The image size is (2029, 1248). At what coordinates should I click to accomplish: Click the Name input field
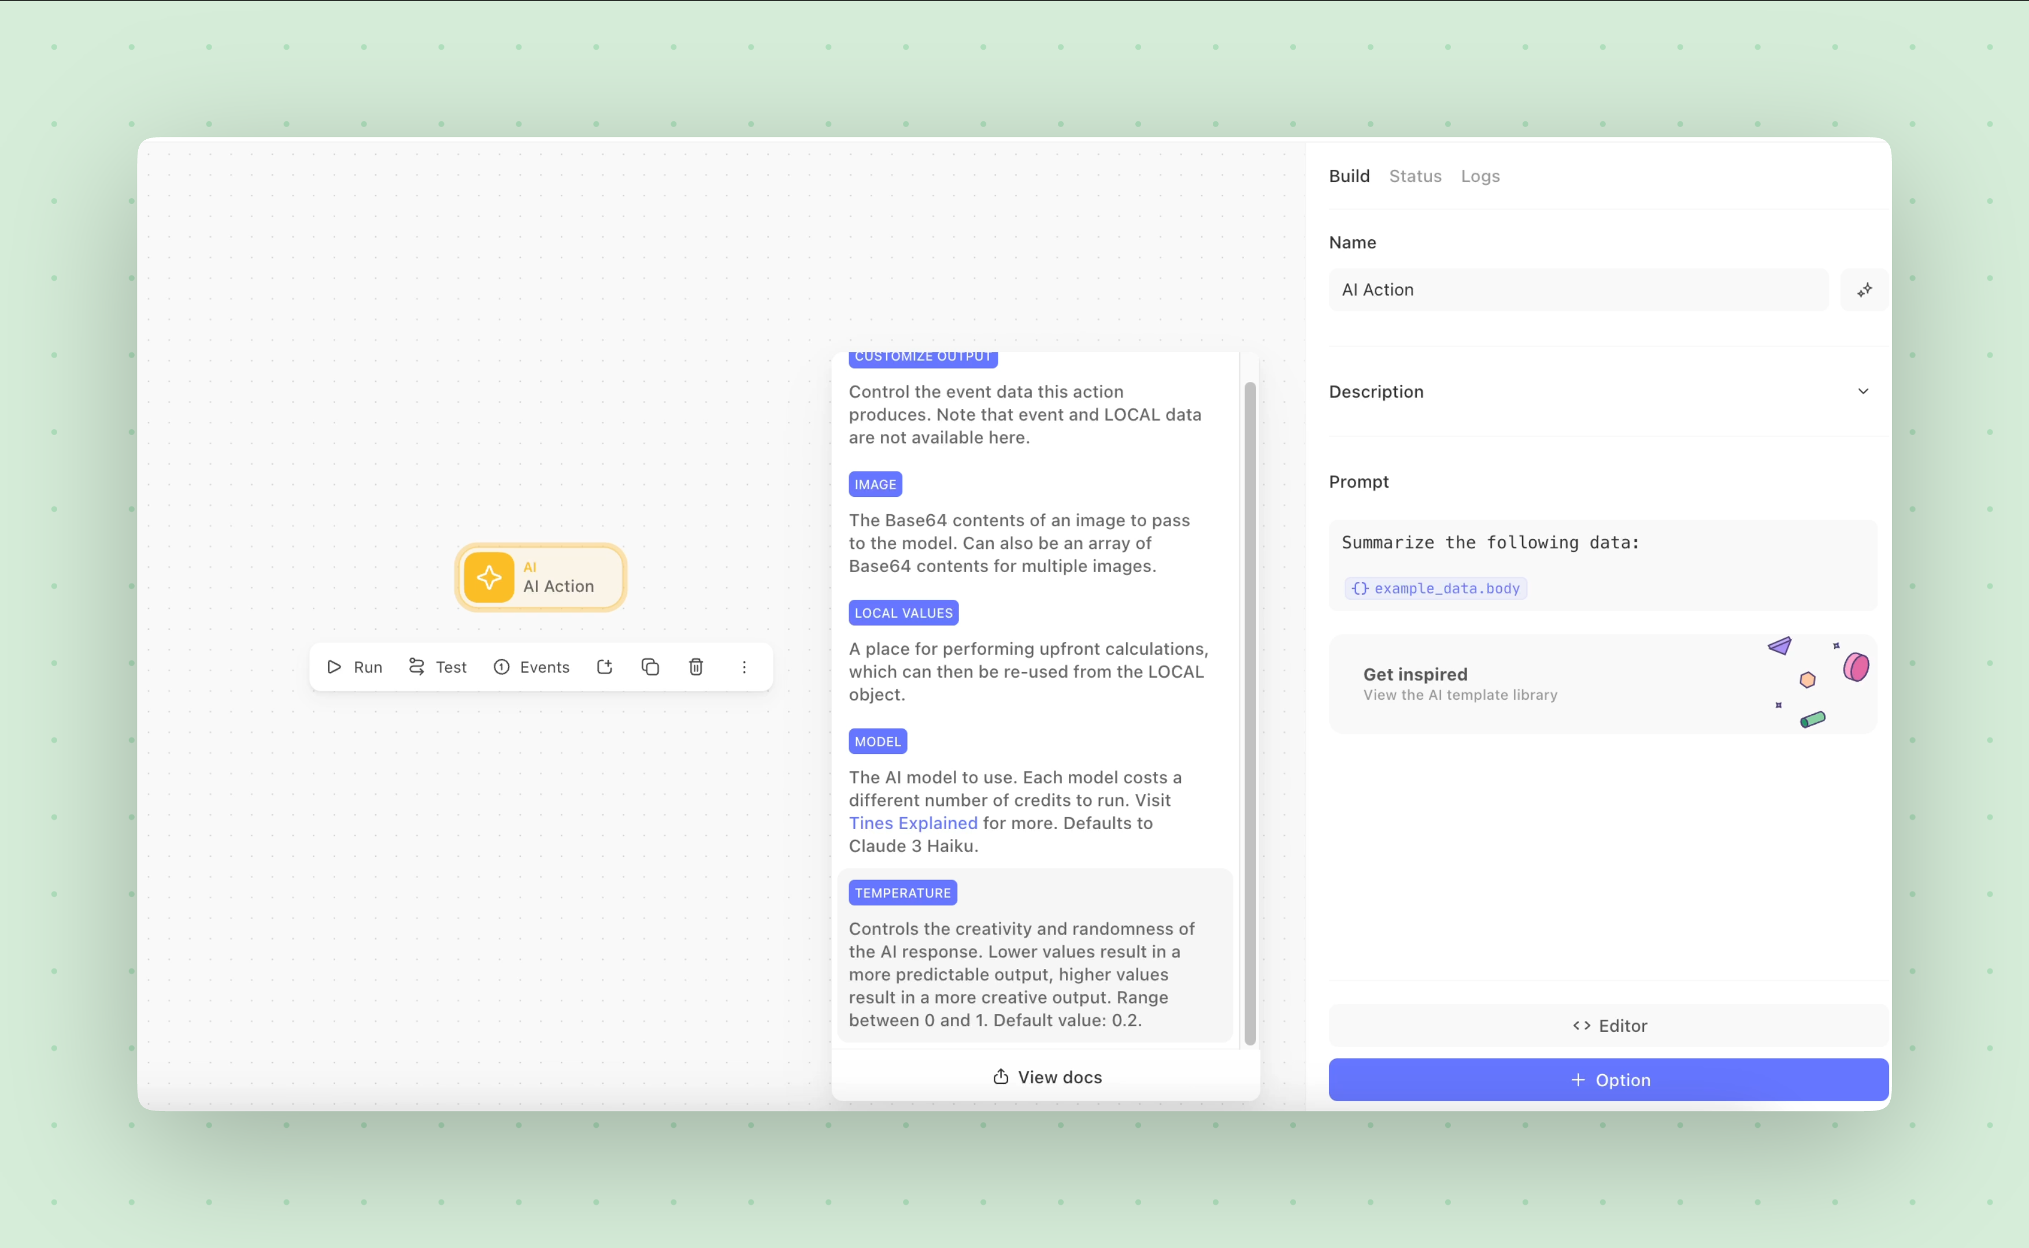[1578, 289]
